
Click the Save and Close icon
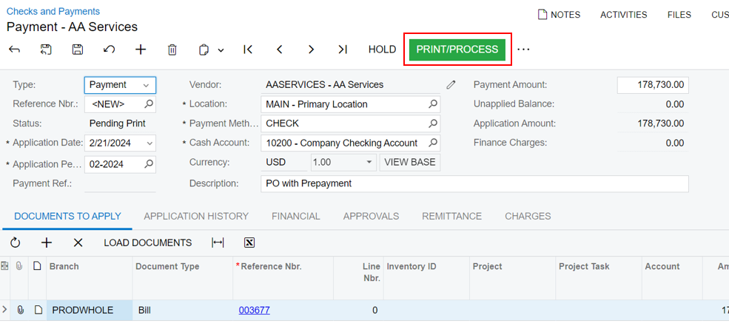46,50
